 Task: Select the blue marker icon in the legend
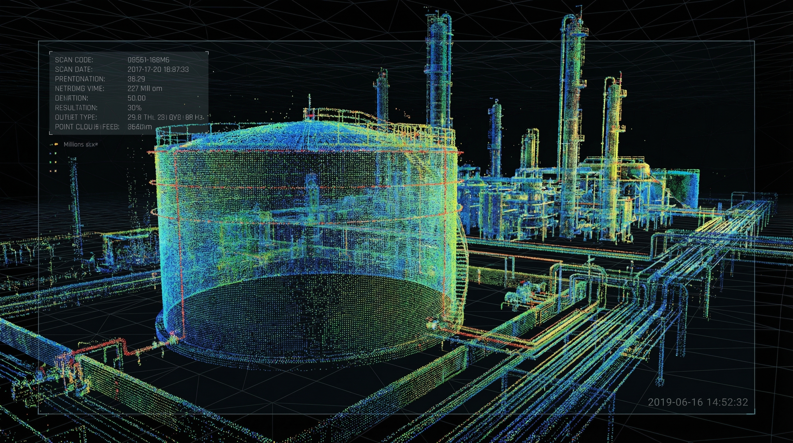point(50,154)
